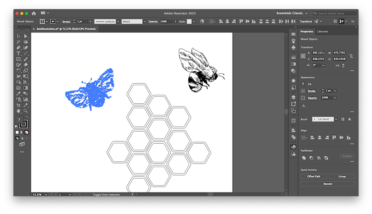Open the zoom level dropdown at 72.37%
This screenshot has width=372, height=214.
(x=46, y=194)
